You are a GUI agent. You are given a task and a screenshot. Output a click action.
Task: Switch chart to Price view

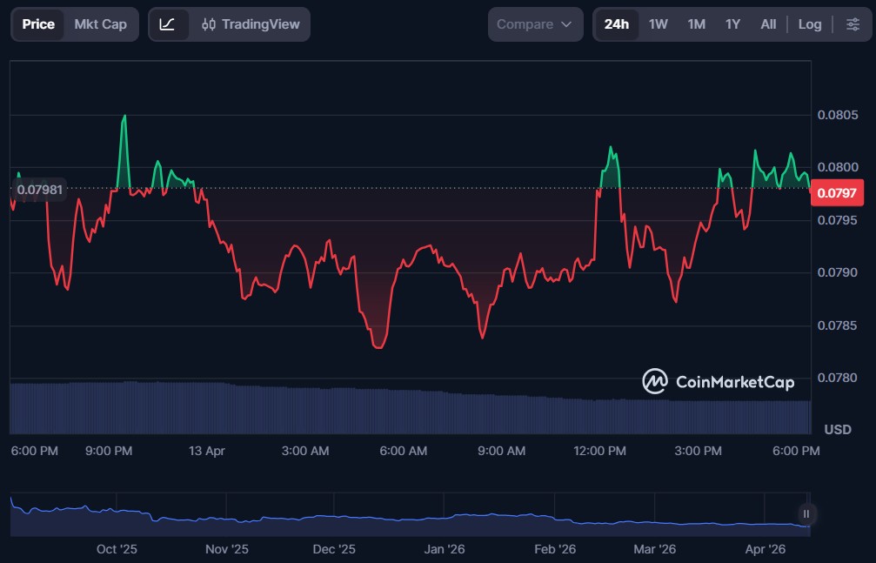(x=38, y=24)
